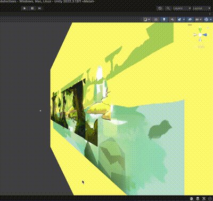
Task: Click the green Y-axis cone on the orientation gizmo
Action: (200, 29)
